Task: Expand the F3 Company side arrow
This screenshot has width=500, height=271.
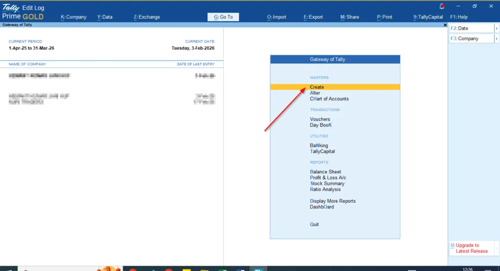Action: click(497, 39)
